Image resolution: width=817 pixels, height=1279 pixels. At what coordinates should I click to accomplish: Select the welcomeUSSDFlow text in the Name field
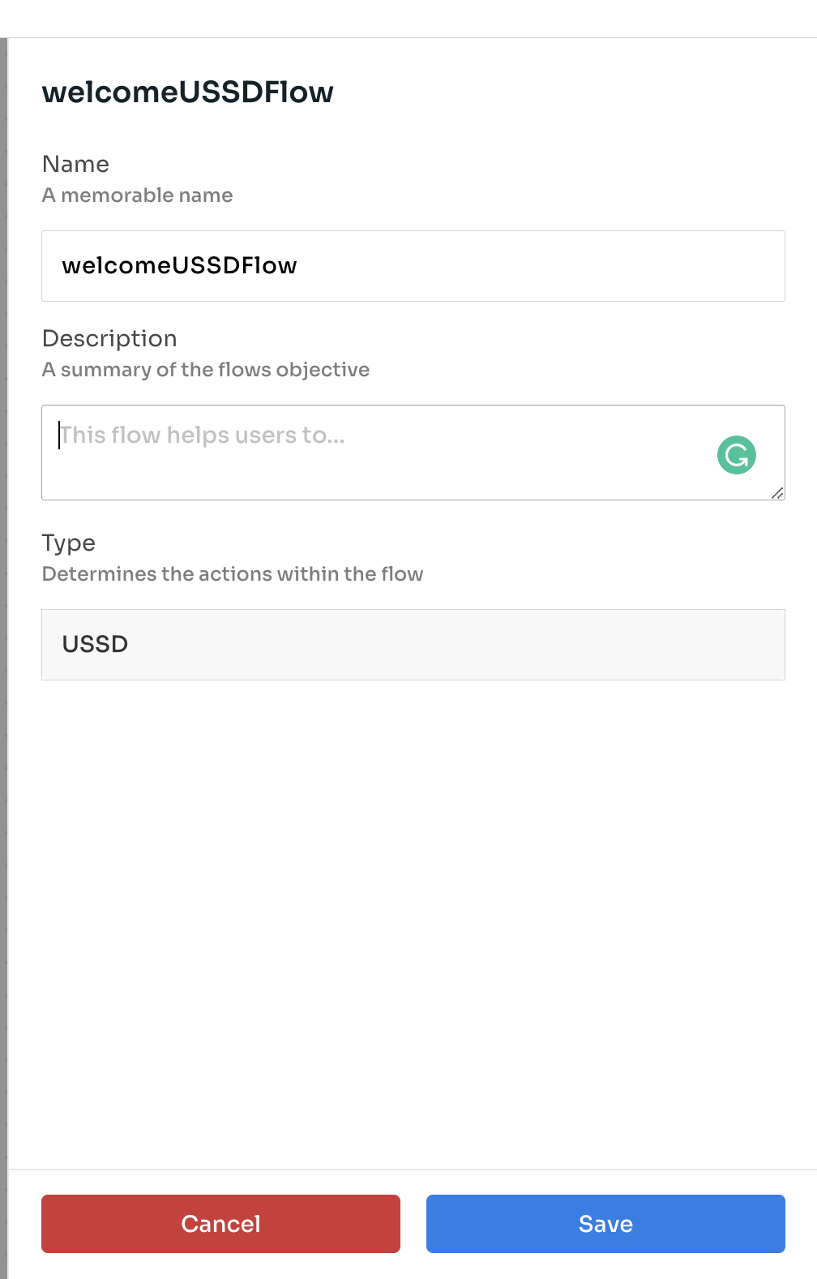point(180,265)
